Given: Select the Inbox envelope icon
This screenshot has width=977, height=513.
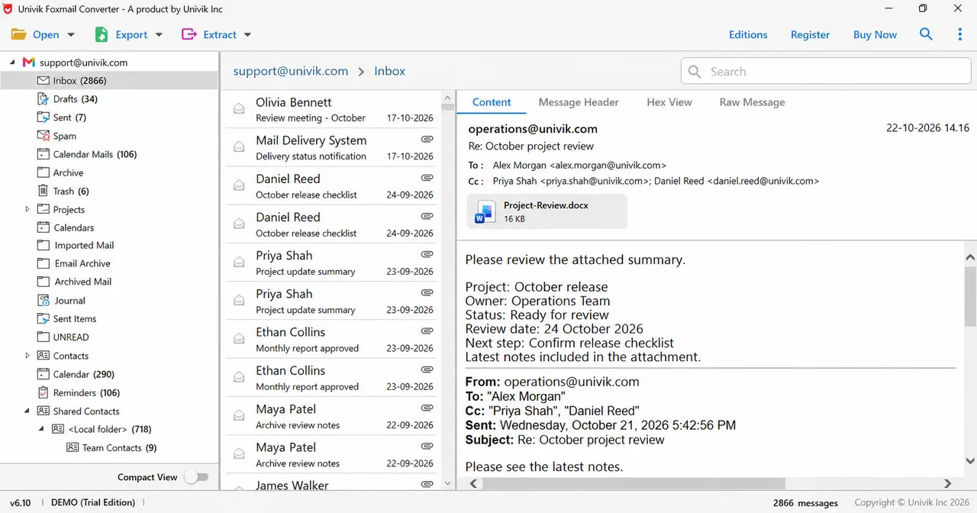Looking at the screenshot, I should pos(44,80).
